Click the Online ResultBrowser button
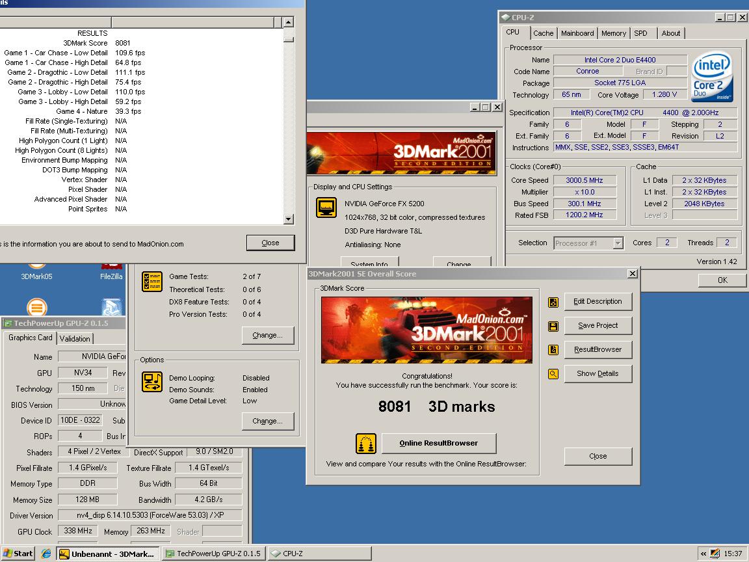The width and height of the screenshot is (749, 562). (x=439, y=444)
